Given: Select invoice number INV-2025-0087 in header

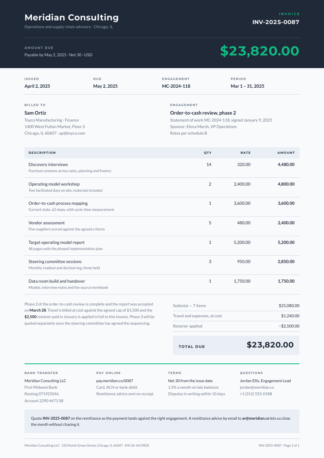Looking at the screenshot, I should coord(276,22).
